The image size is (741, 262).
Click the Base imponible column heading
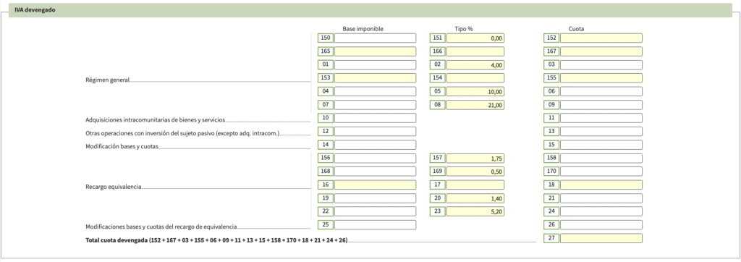pyautogui.click(x=363, y=29)
